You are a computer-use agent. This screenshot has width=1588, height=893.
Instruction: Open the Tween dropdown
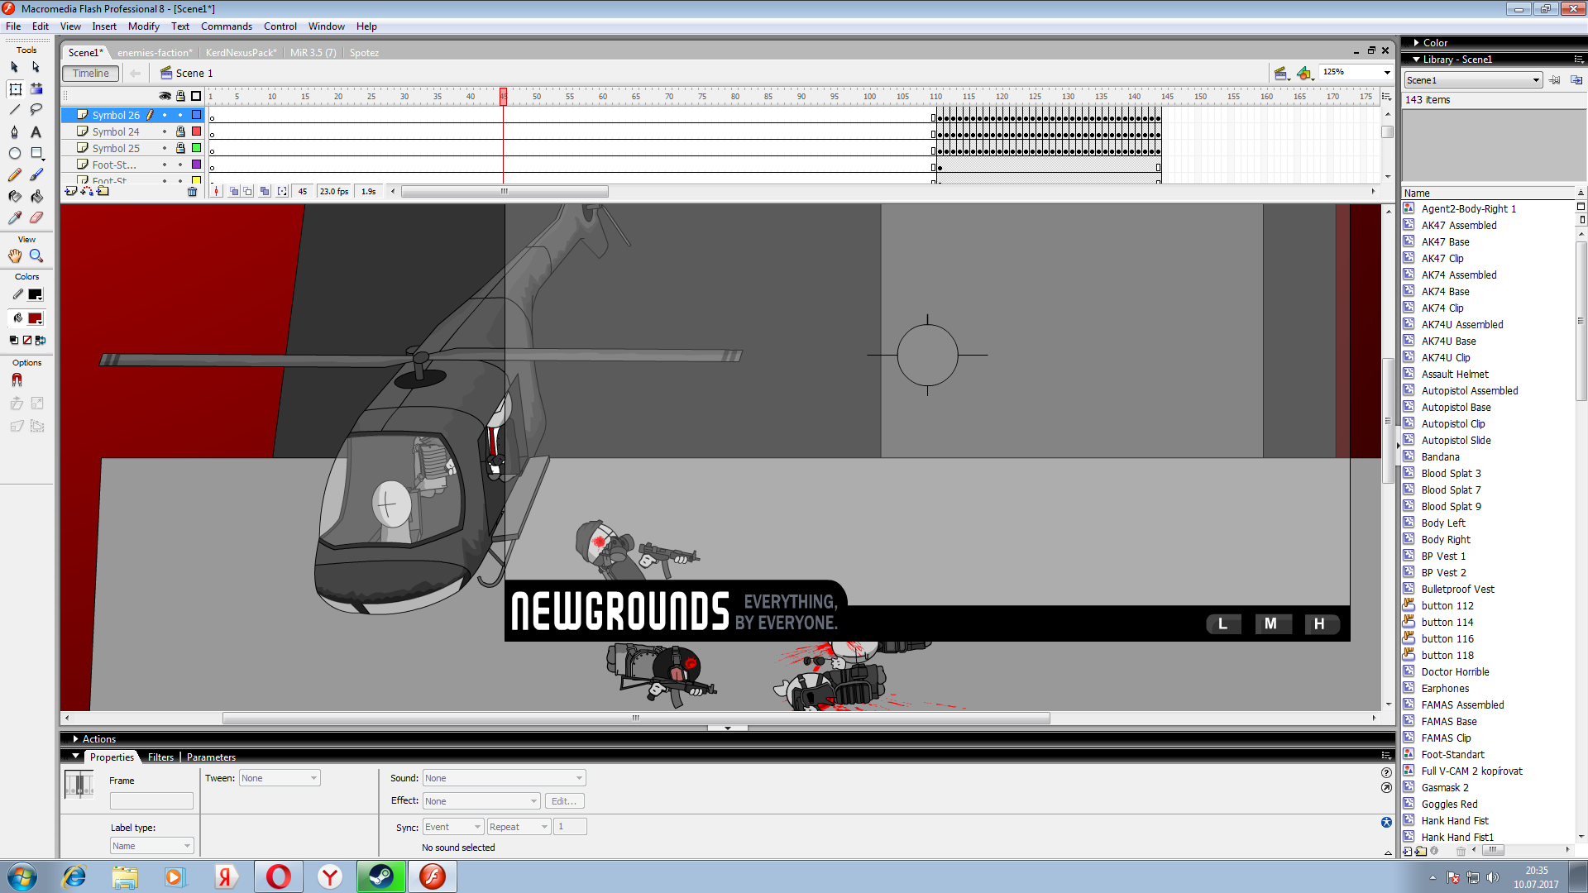point(280,778)
